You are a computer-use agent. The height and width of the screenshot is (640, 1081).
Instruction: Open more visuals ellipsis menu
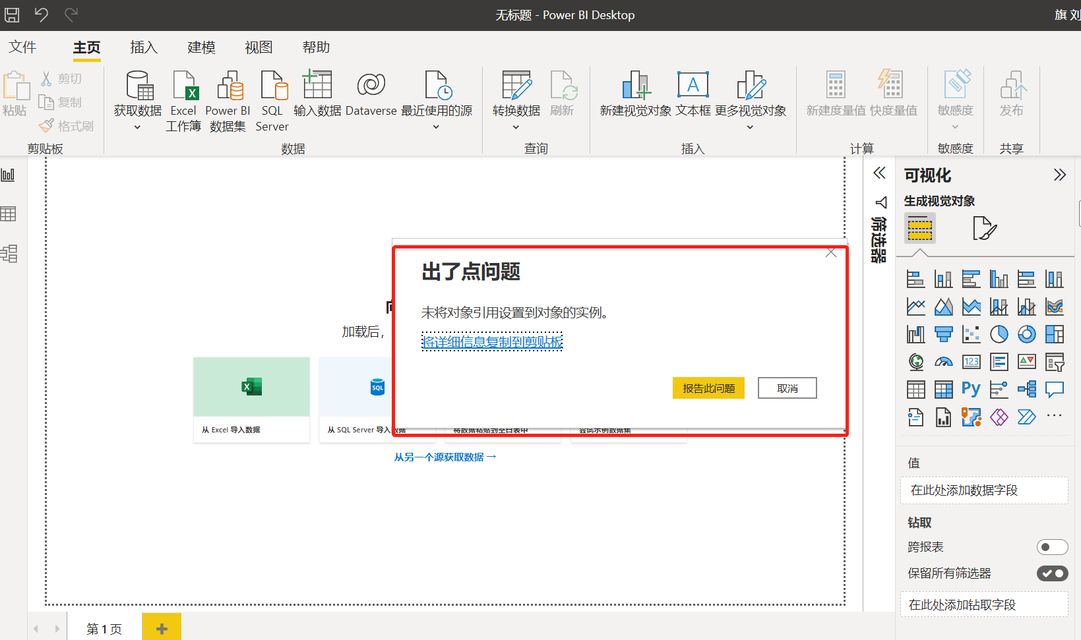1054,415
